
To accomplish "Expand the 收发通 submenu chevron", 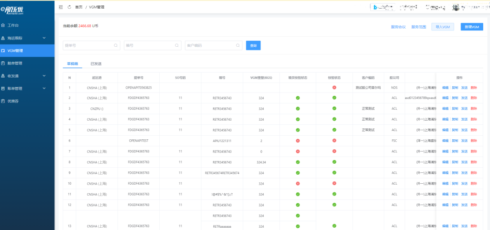I will [44, 76].
